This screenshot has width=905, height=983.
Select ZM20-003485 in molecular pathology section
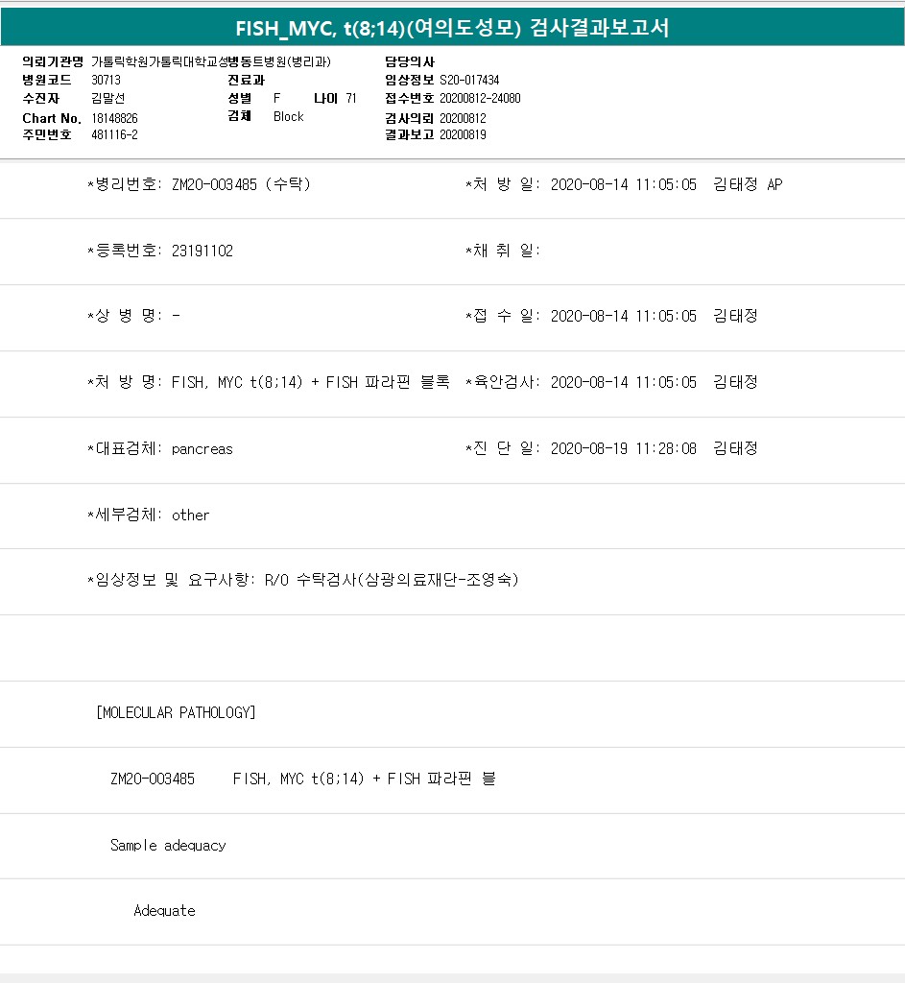pos(153,779)
